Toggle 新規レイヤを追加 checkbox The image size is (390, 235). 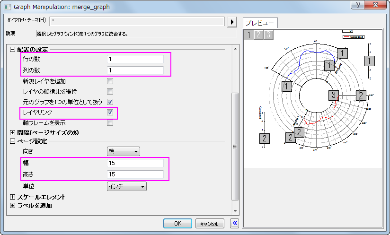coord(110,81)
